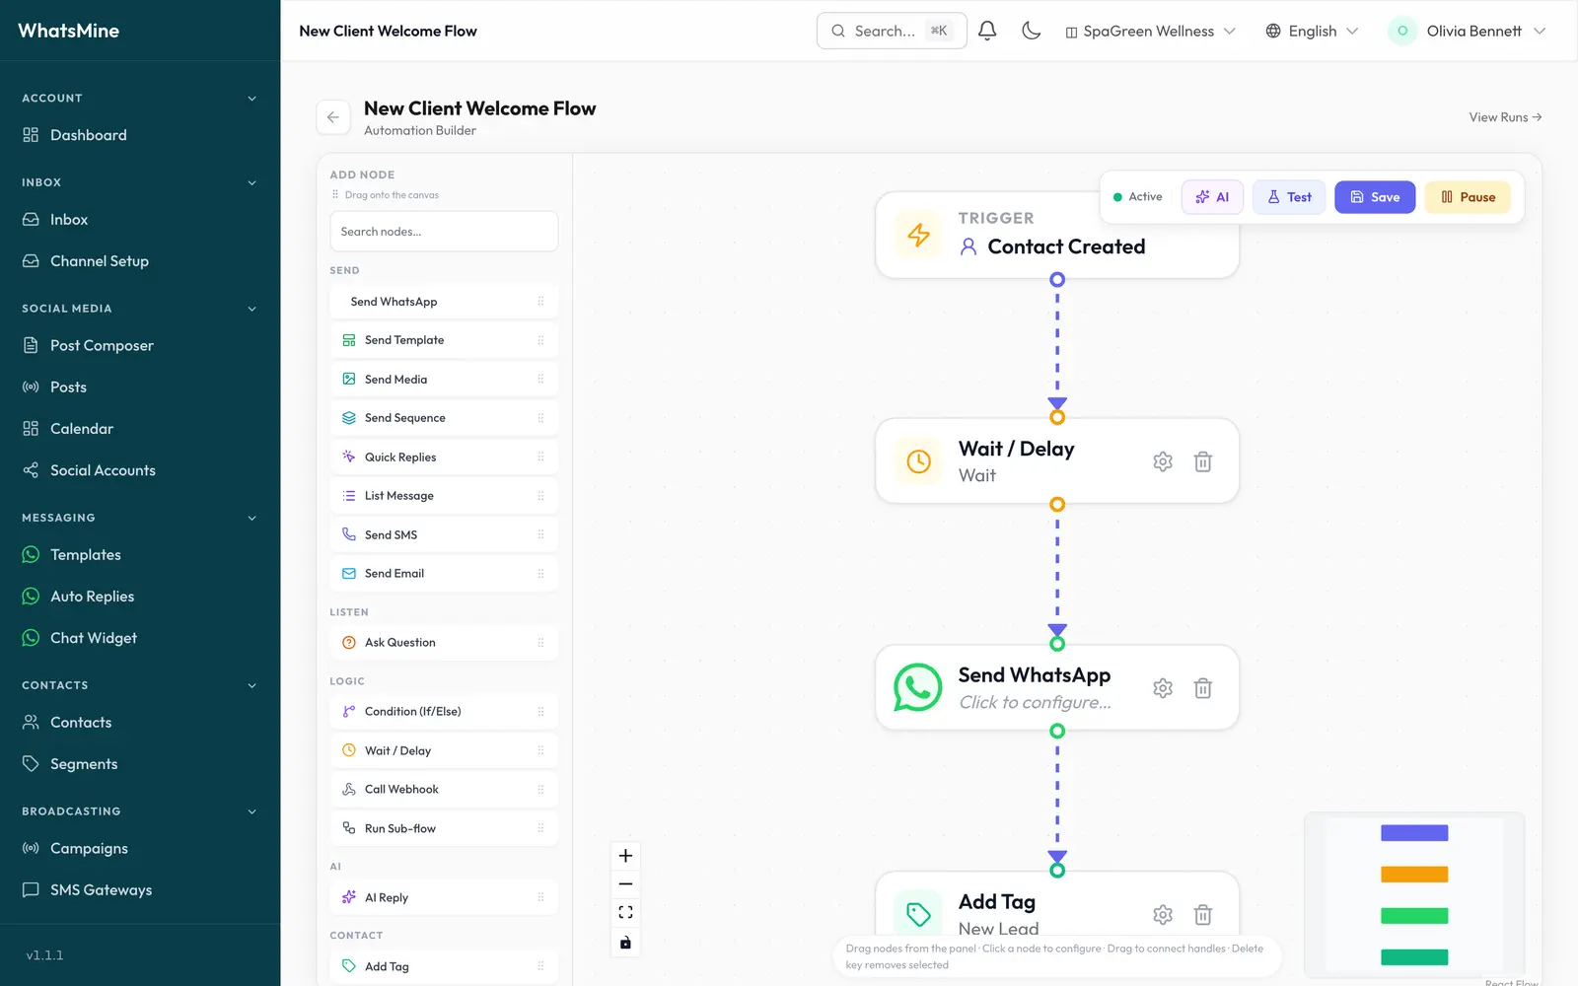
Task: Open settings gear on Send WhatsApp node
Action: click(1163, 688)
